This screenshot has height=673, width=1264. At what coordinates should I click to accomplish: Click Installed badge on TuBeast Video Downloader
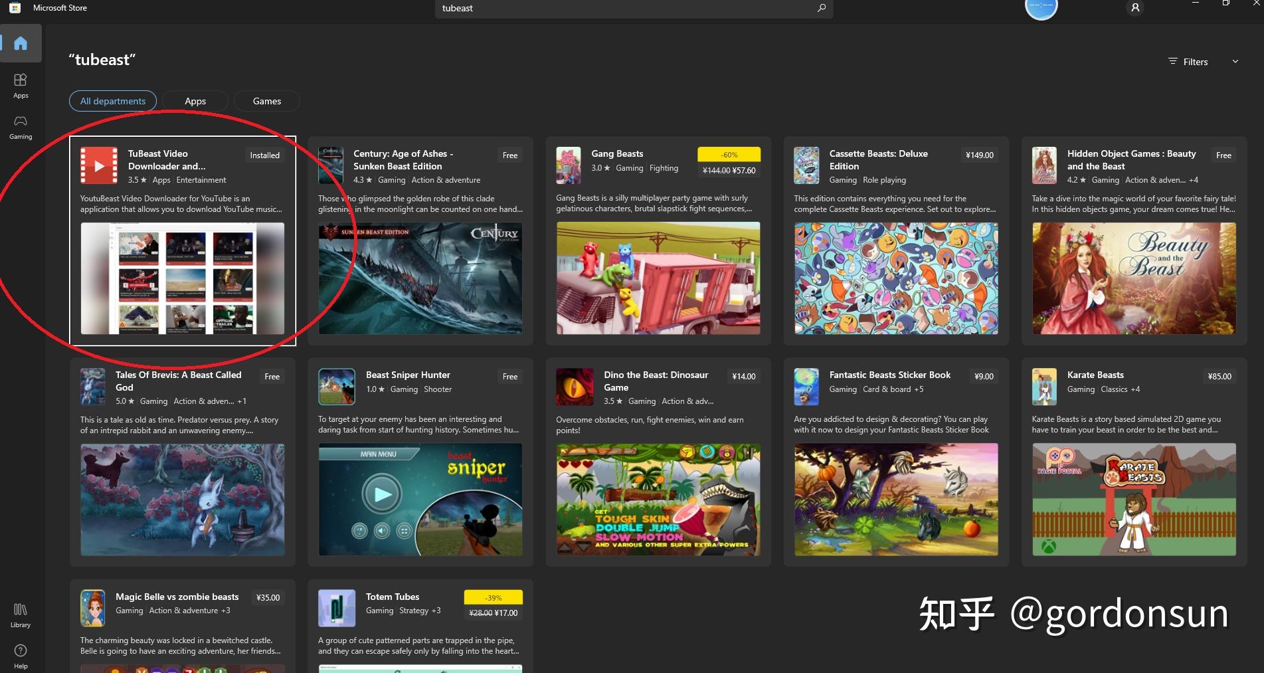click(264, 155)
